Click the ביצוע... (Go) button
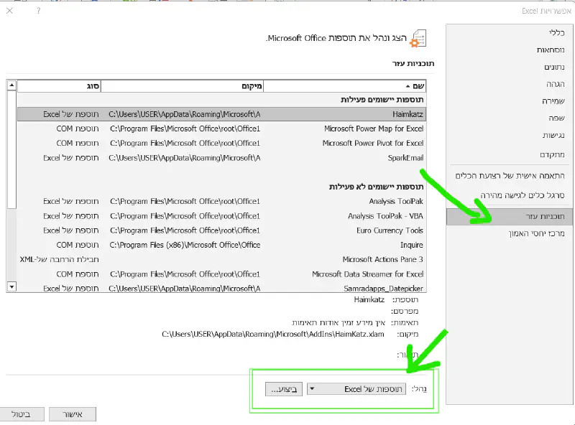Image resolution: width=575 pixels, height=425 pixels. [284, 389]
